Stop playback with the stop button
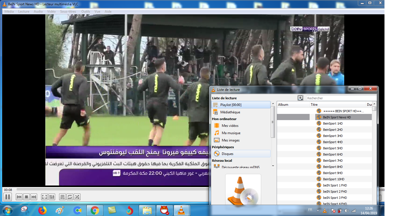 26,197
